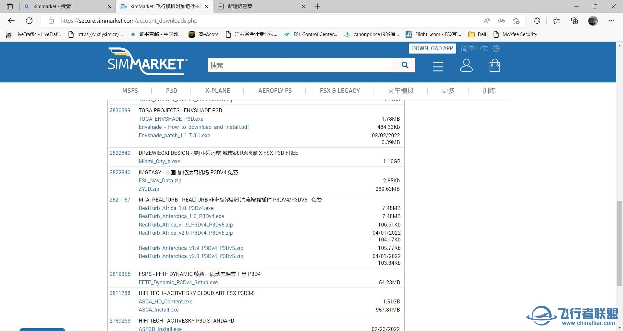This screenshot has height=331, width=623.
Task: Download Envshade How_to_download_and_install.pdf
Action: [x=194, y=127]
